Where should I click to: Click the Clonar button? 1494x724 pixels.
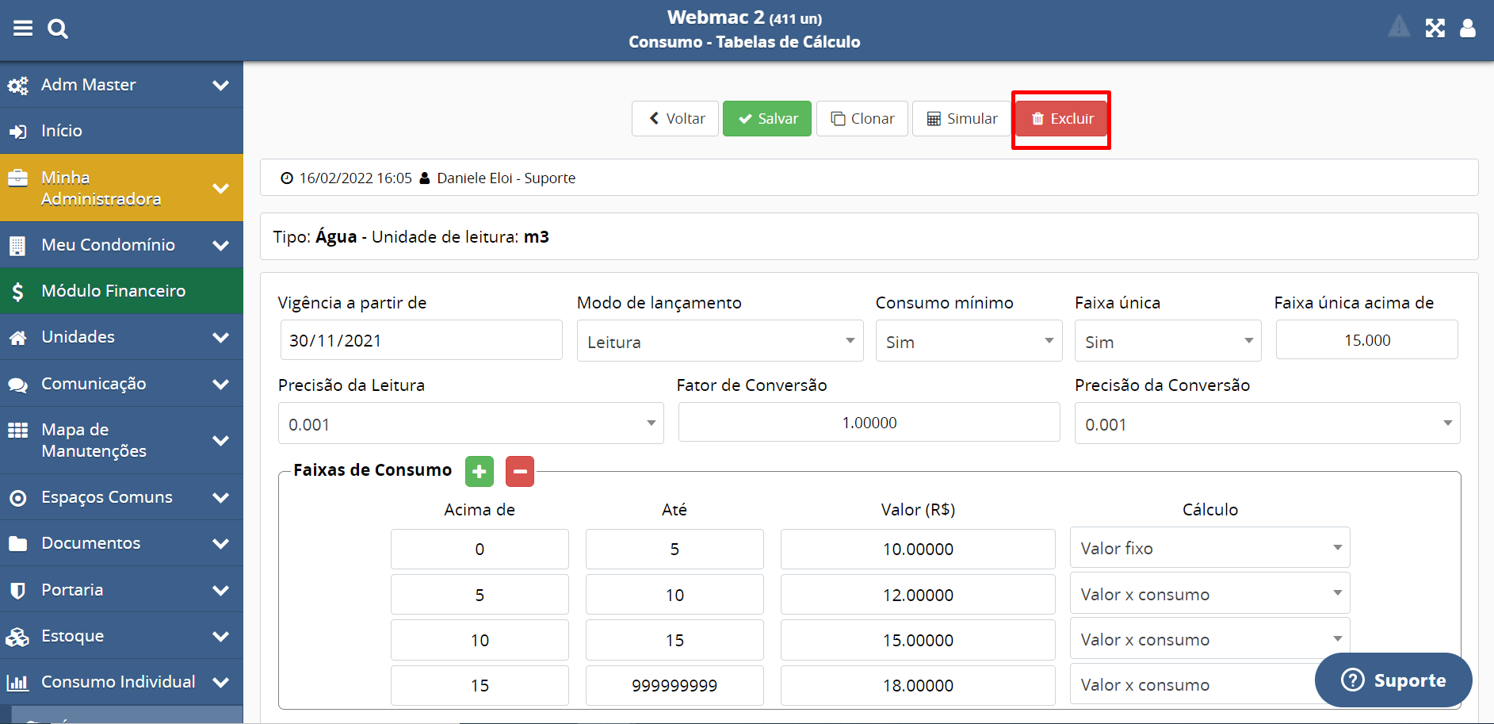click(862, 119)
